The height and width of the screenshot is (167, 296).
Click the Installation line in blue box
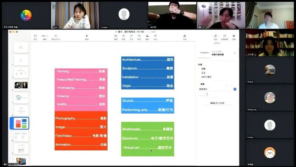point(148,77)
